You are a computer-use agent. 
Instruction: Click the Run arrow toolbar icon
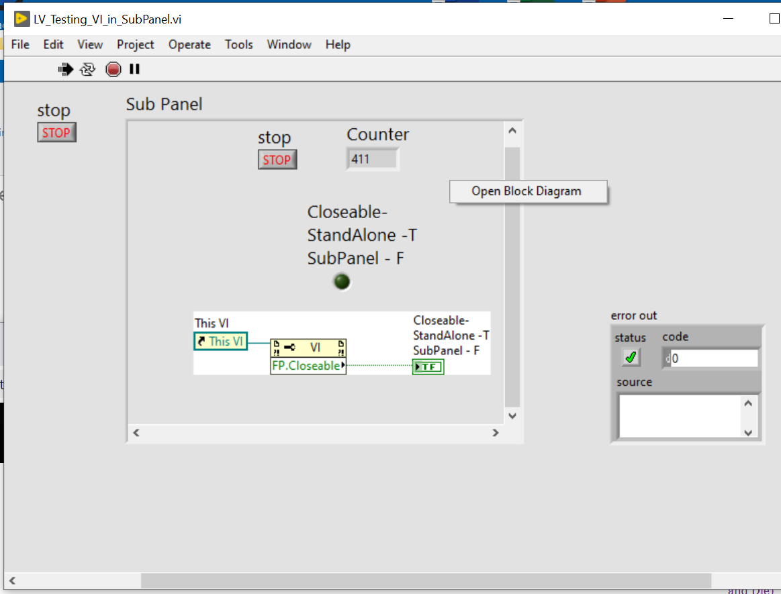click(x=66, y=68)
